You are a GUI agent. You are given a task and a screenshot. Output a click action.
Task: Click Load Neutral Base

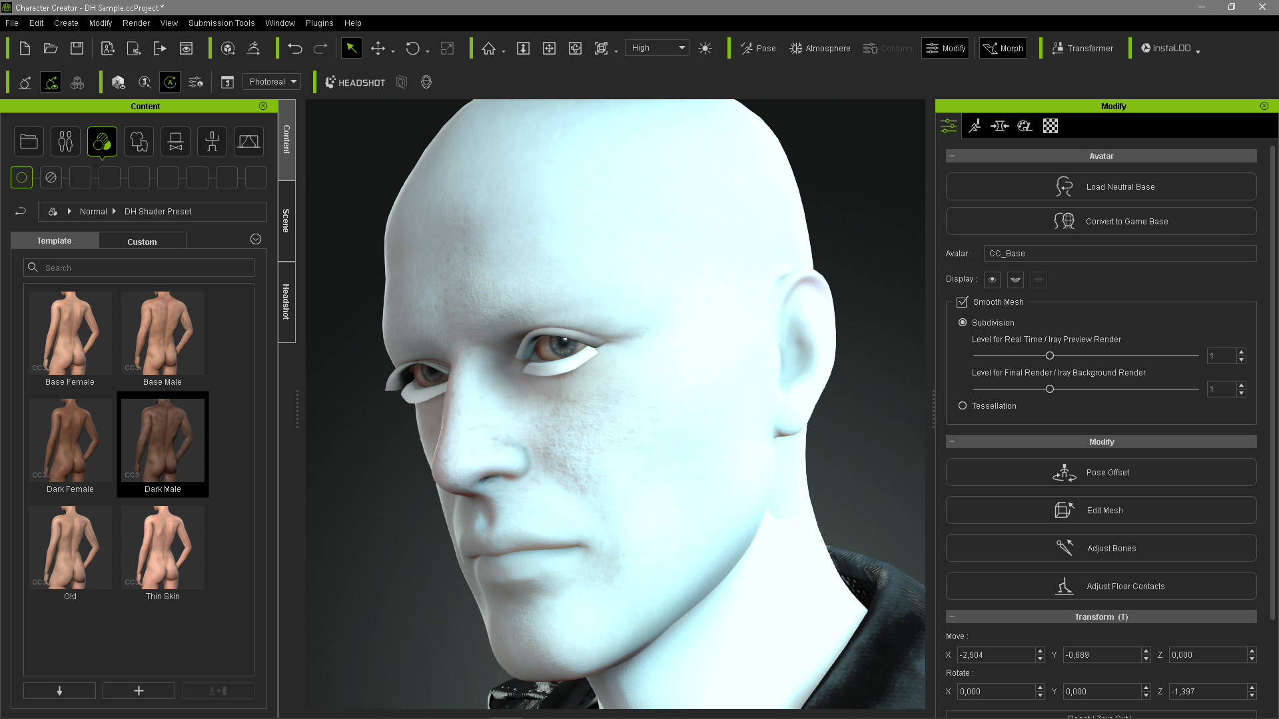pos(1101,186)
